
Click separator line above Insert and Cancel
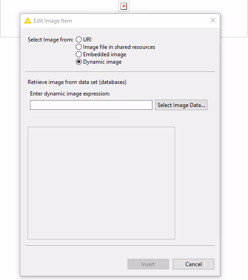click(120, 246)
